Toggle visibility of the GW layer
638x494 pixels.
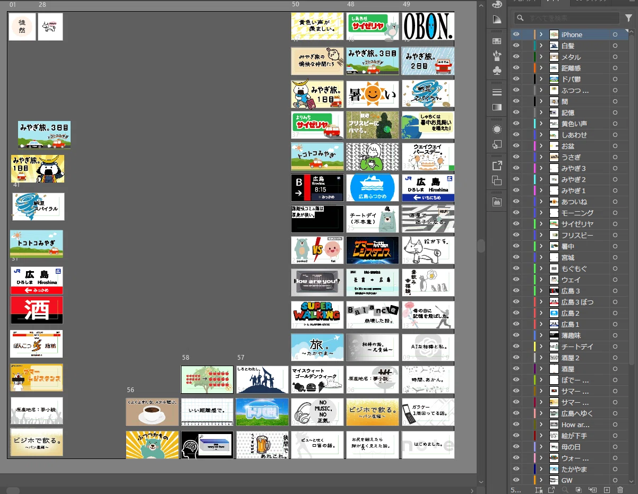click(516, 480)
